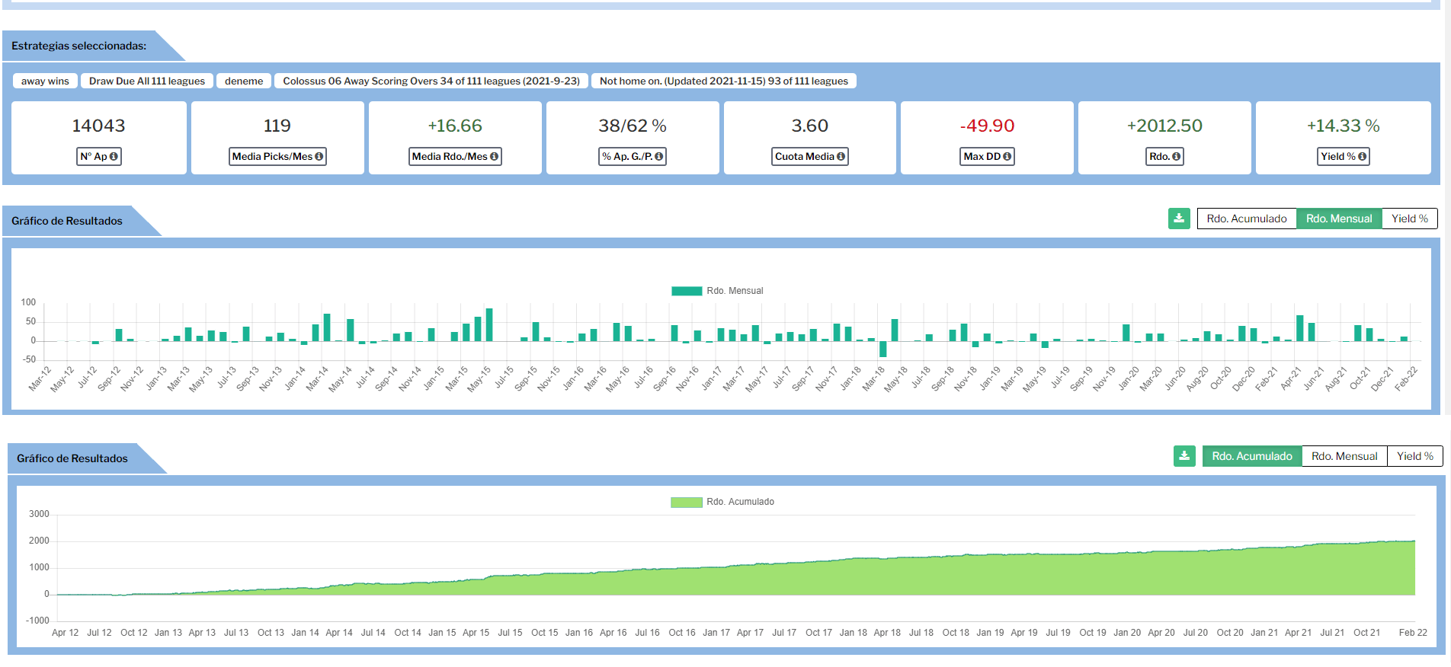Download the monthly results chart
This screenshot has width=1451, height=667.
click(x=1179, y=219)
